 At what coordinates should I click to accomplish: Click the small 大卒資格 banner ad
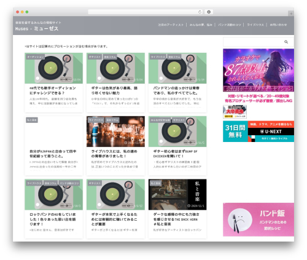coord(235,112)
